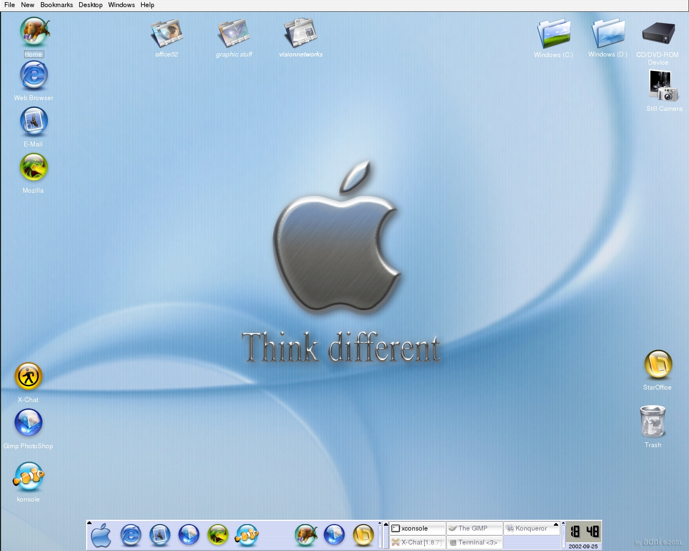Open the Windows (D:) drive
This screenshot has width=689, height=551.
pos(608,33)
